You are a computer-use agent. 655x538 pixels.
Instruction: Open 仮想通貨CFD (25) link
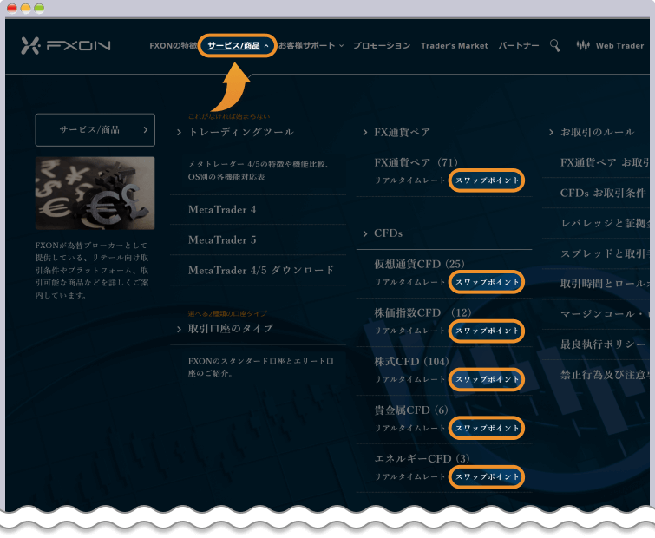point(419,264)
